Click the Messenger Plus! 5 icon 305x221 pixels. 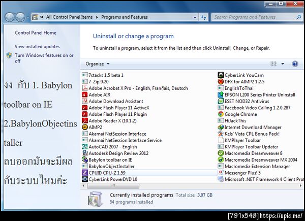(x=221, y=173)
